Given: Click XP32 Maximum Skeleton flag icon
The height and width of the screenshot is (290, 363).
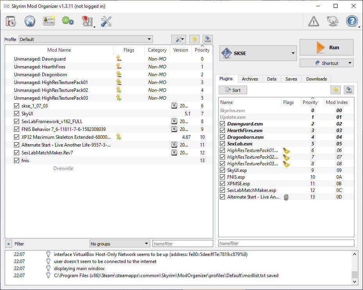Looking at the screenshot, I should (119, 137).
